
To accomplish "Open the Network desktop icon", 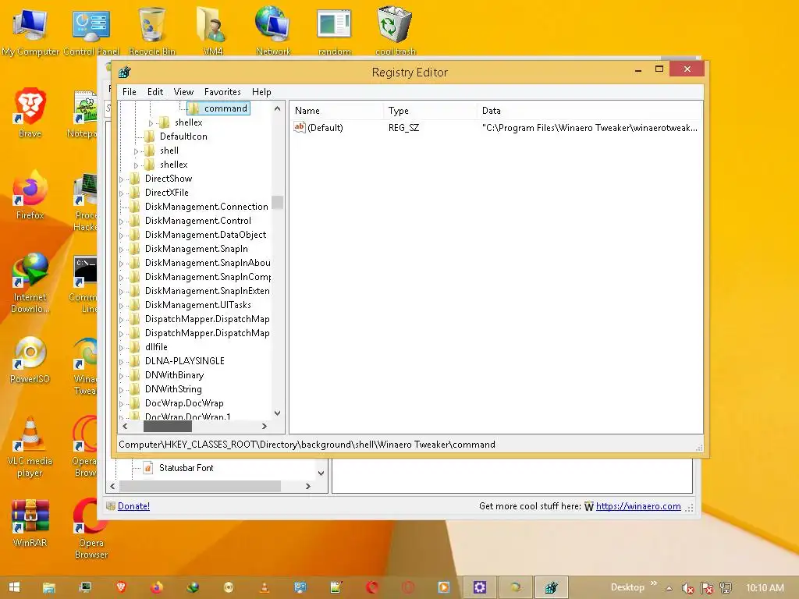I will 273,31.
